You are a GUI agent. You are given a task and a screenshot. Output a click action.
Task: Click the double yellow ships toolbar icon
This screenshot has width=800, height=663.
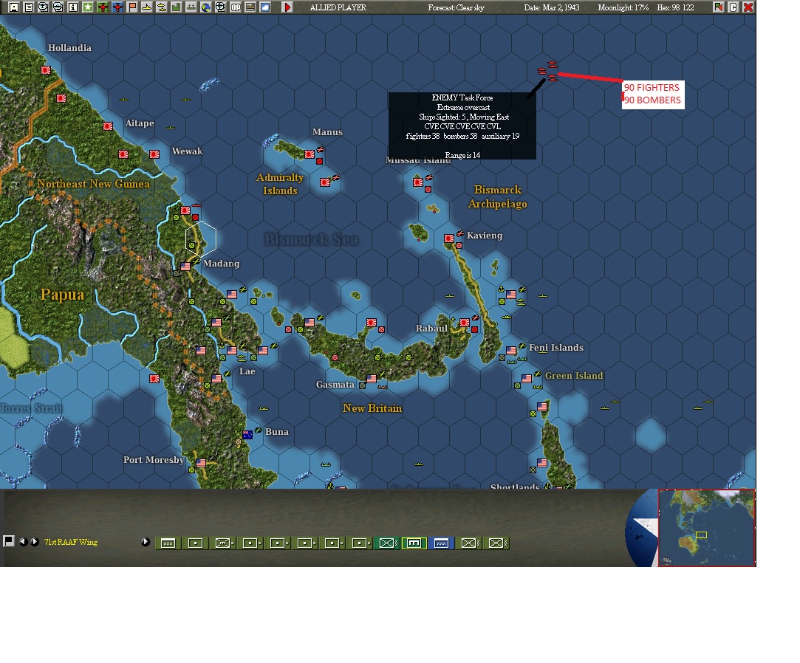click(x=162, y=7)
